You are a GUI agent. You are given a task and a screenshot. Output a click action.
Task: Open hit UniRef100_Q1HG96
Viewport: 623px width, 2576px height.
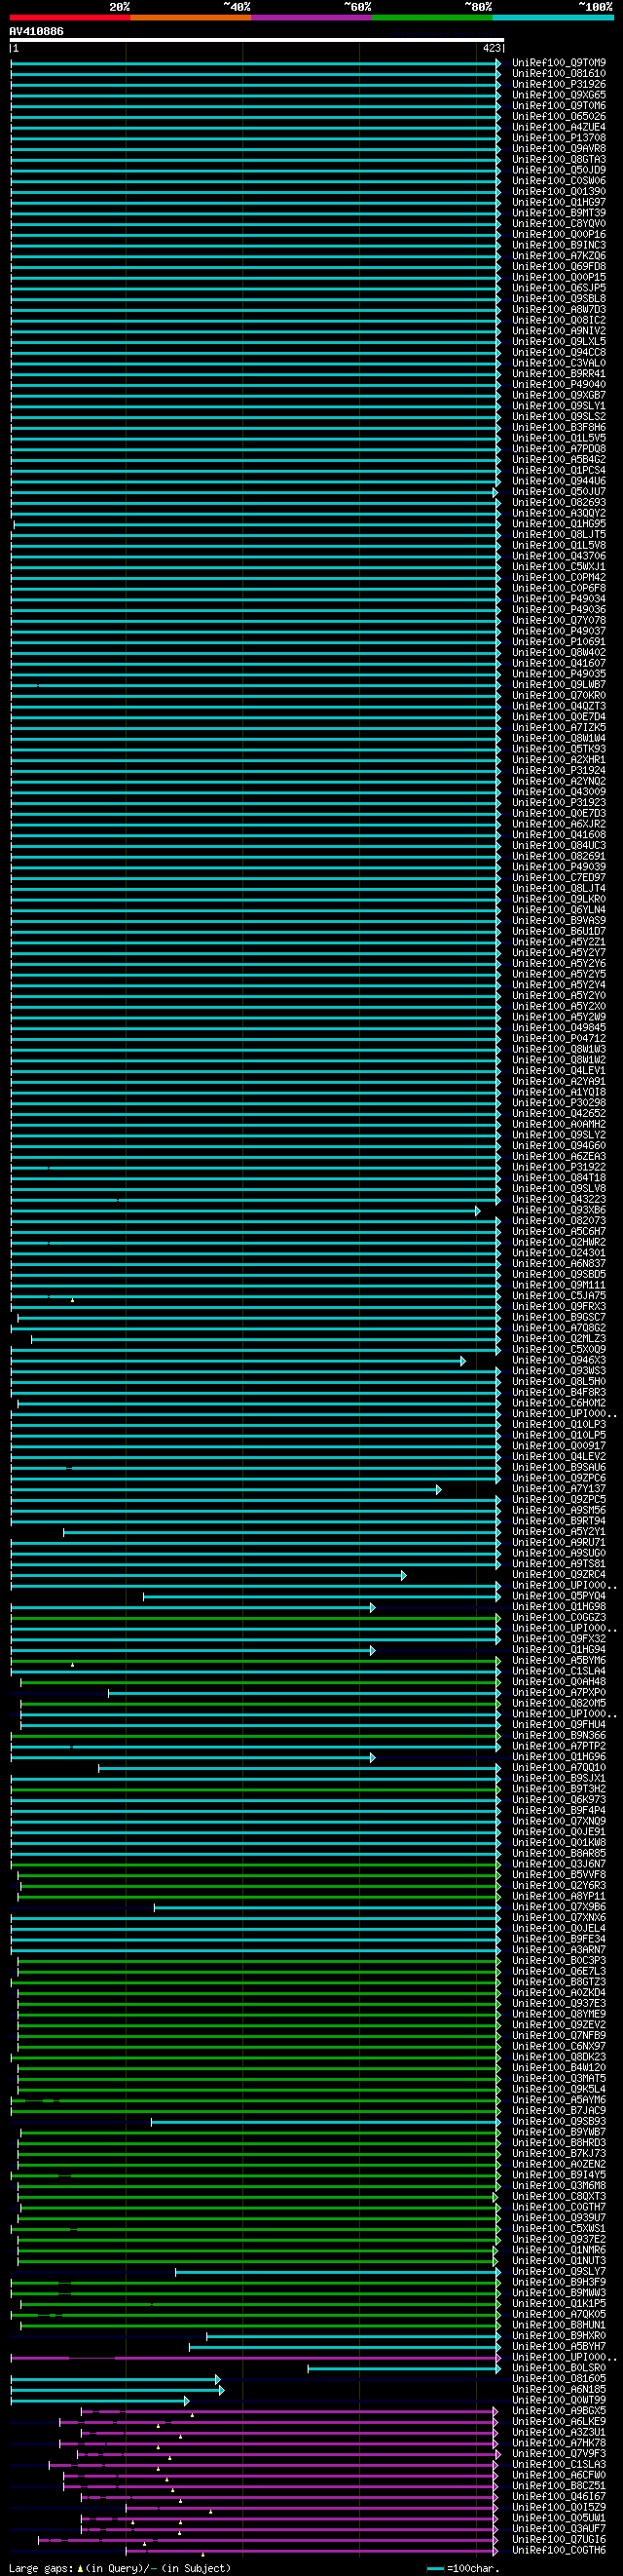tap(559, 1758)
